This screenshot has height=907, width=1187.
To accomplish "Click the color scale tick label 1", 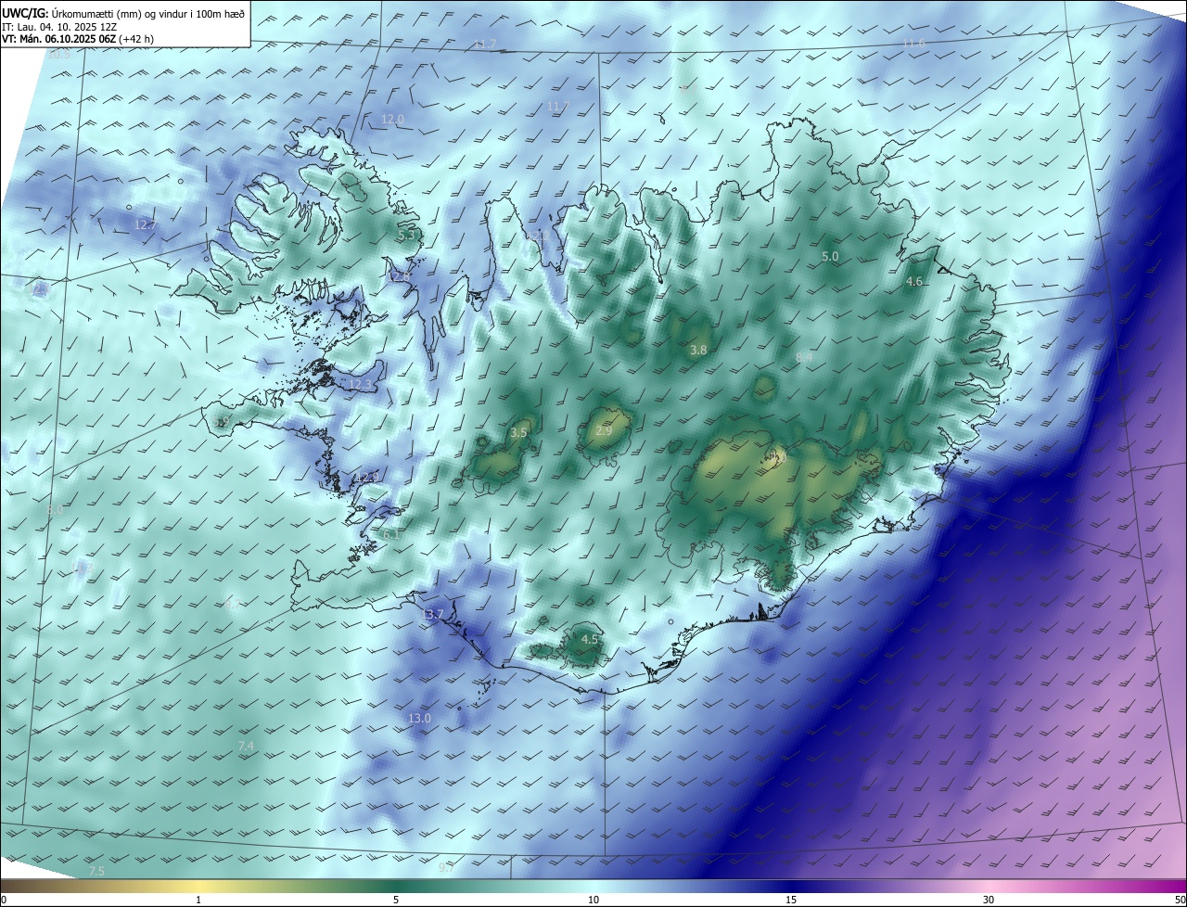I will 198,900.
